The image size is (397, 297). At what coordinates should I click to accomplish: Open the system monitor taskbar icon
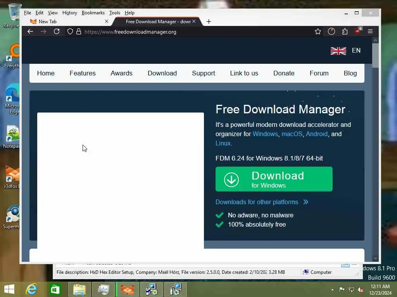tap(104, 289)
